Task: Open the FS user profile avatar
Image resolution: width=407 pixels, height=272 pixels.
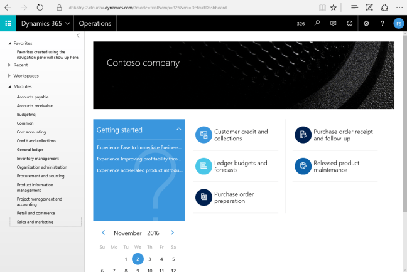Action: point(399,23)
